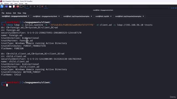Expand the terminal launcher dropdown arrow
177x99 pixels.
tap(24, 7)
